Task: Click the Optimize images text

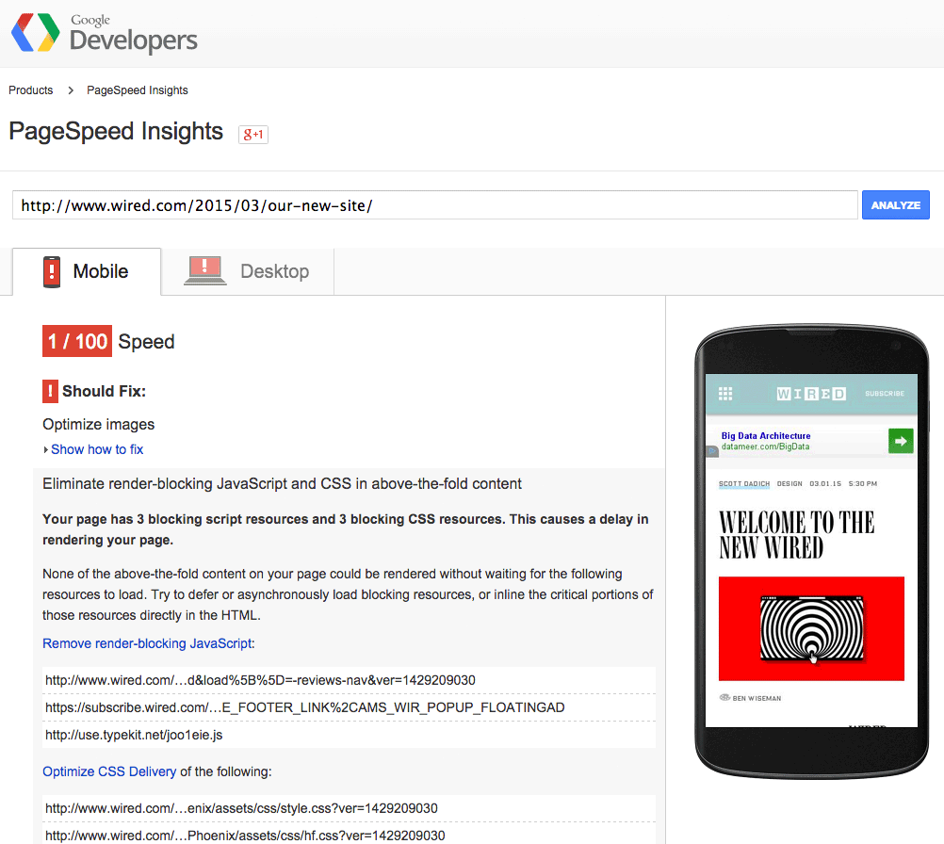Action: [x=98, y=425]
